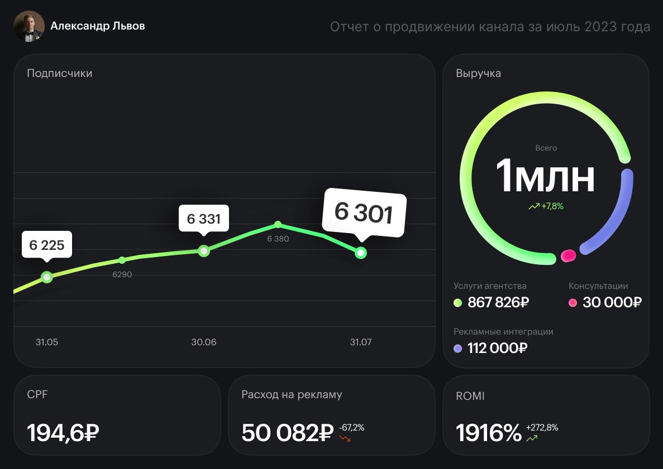This screenshot has height=469, width=663.
Task: Click the 31.07 date axis label
Action: point(360,342)
